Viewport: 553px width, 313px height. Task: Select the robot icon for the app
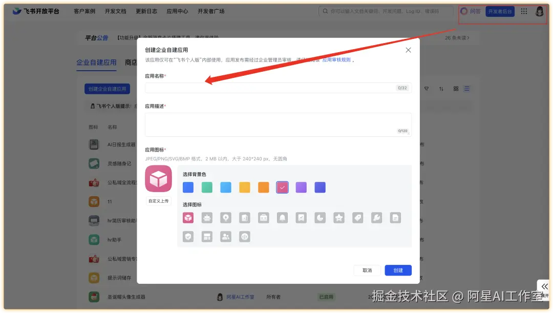207,218
